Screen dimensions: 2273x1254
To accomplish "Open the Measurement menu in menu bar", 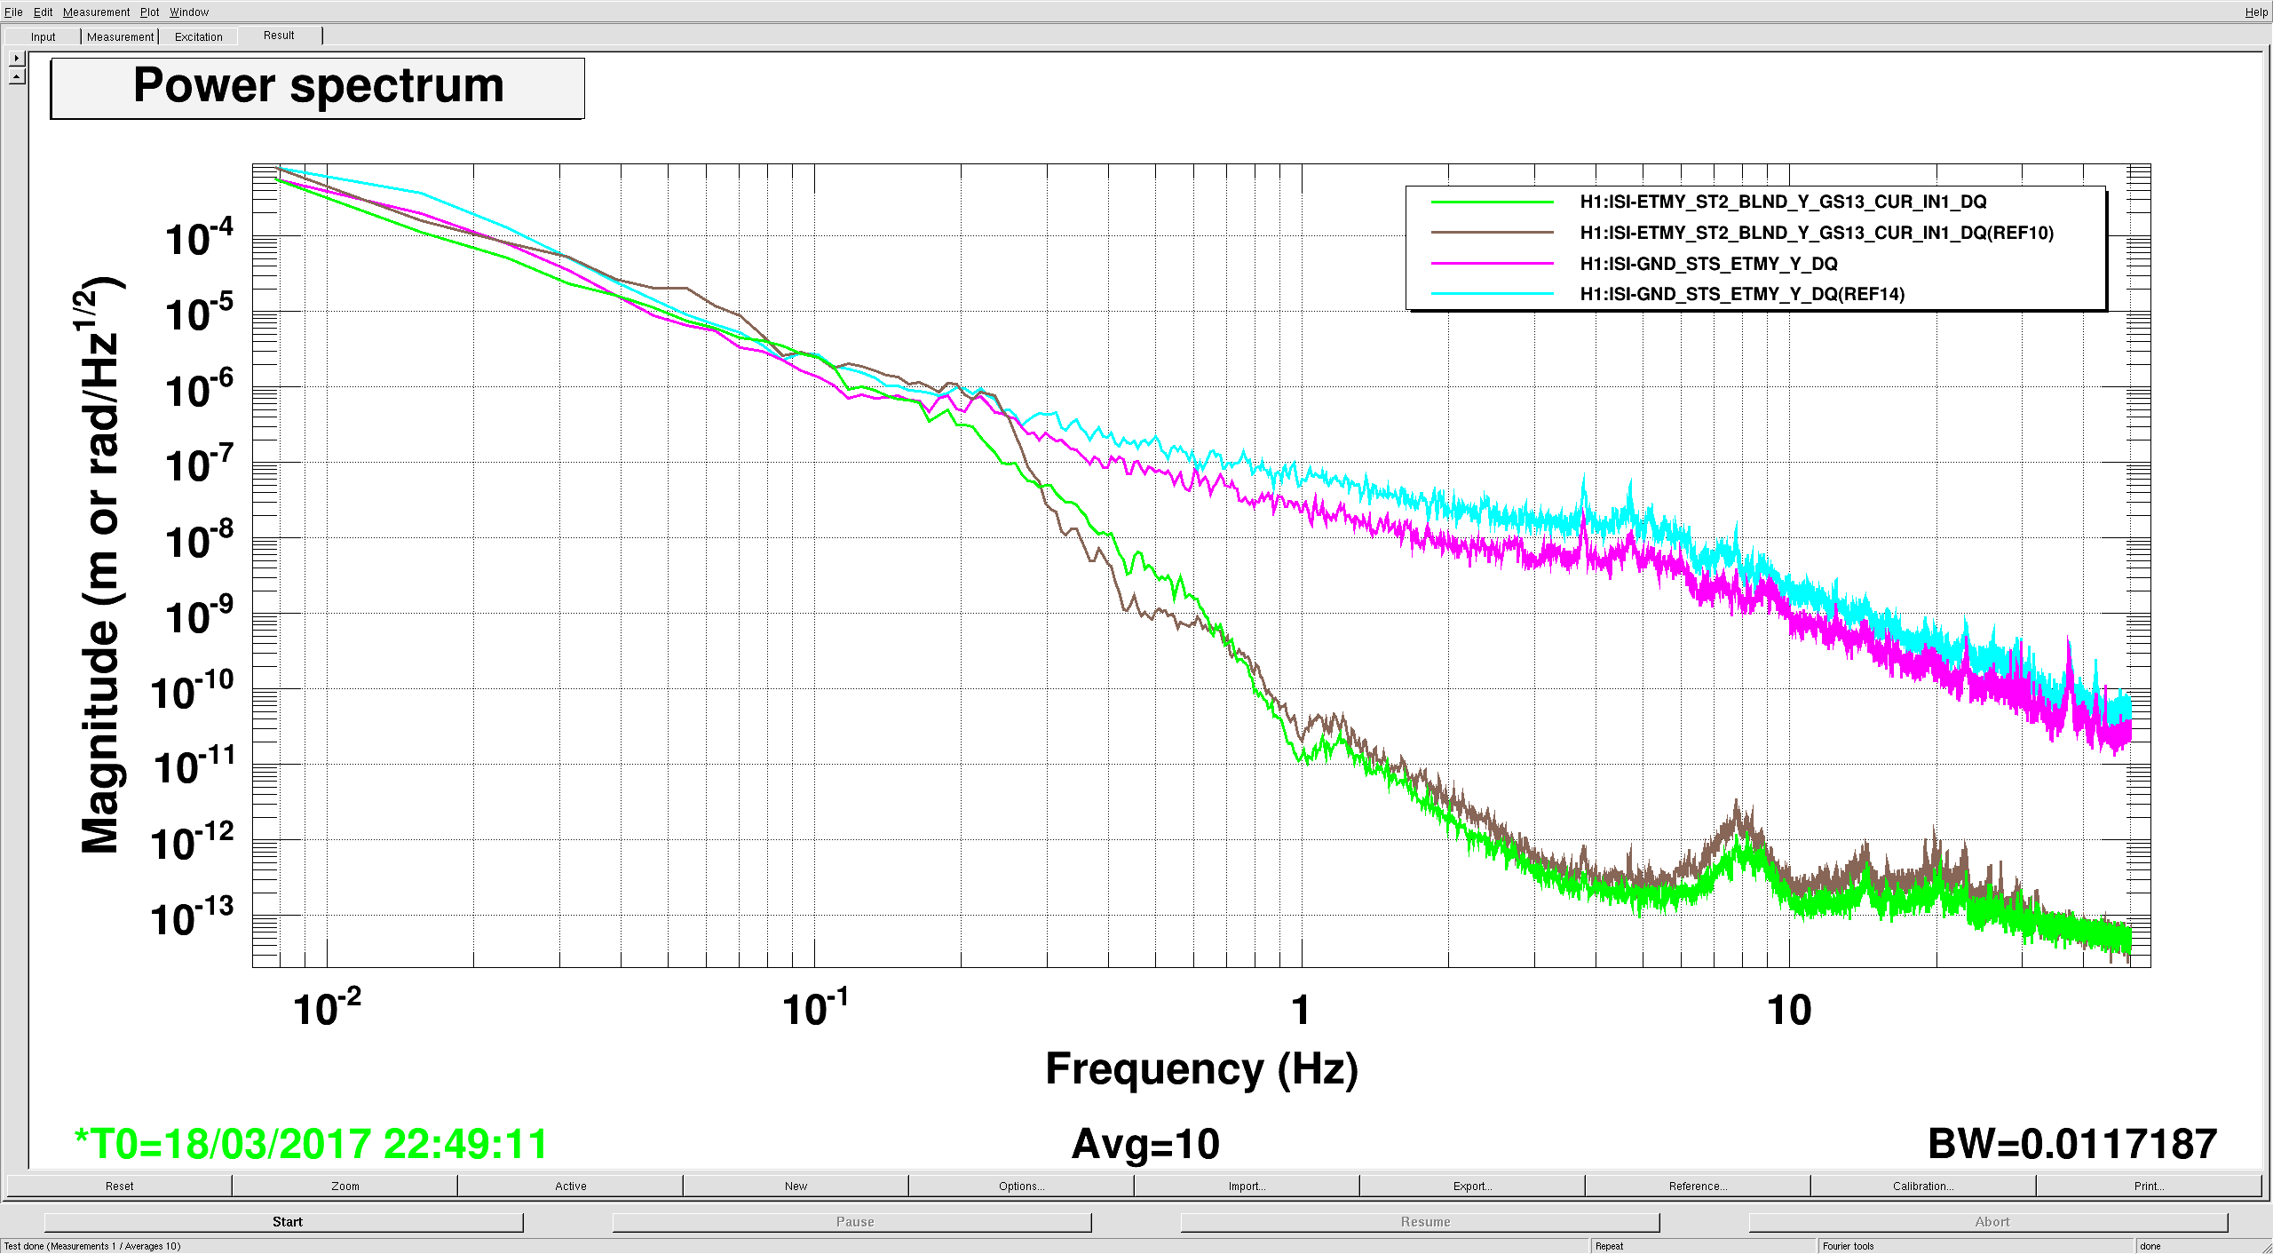I will click(96, 12).
